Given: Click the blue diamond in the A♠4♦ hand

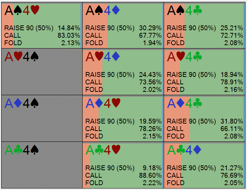Looking at the screenshot, I should coord(115,10).
